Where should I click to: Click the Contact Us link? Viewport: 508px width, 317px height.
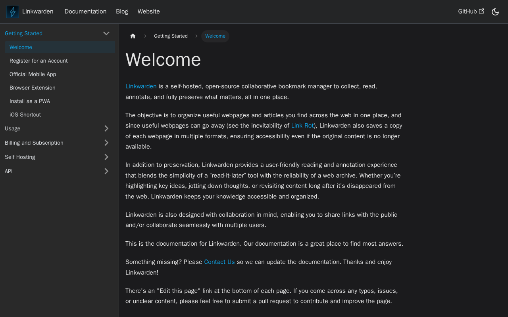tap(219, 262)
